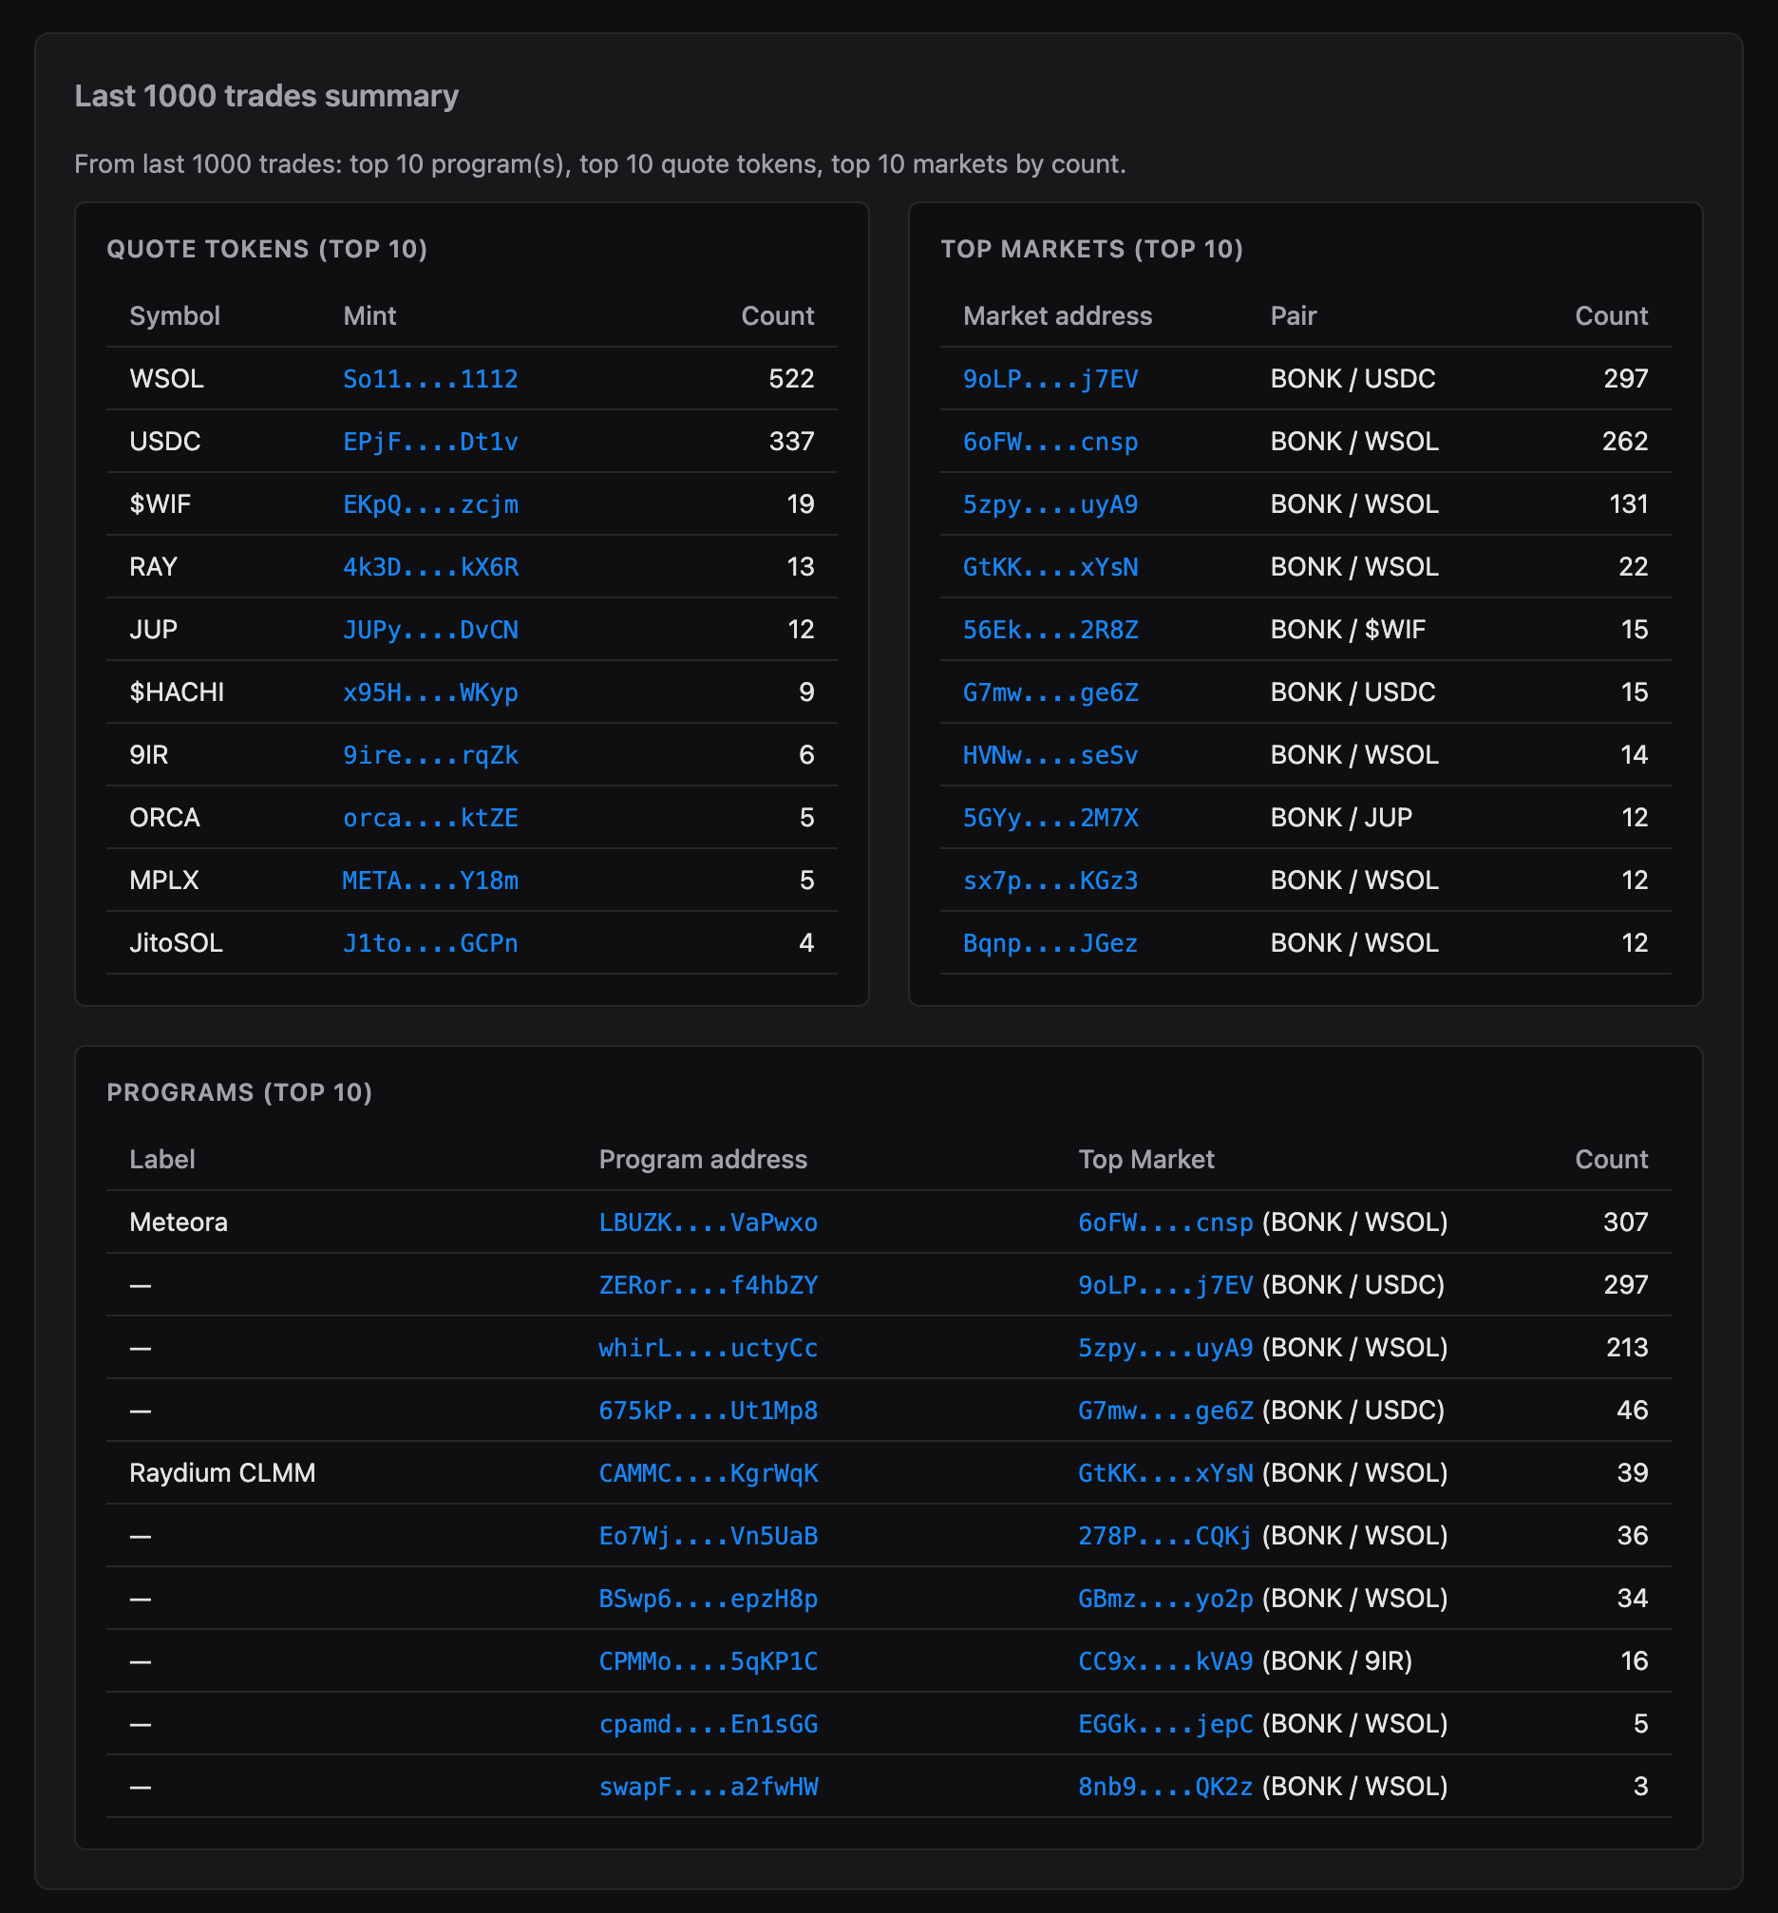Viewport: 1778px width, 1913px height.
Task: Open the BONK / 9IR market CC9x....kVA9
Action: tap(1165, 1661)
